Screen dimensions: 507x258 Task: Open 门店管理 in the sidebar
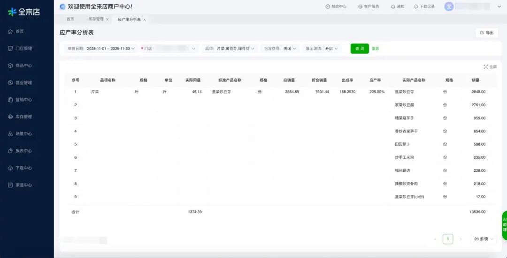click(x=20, y=48)
